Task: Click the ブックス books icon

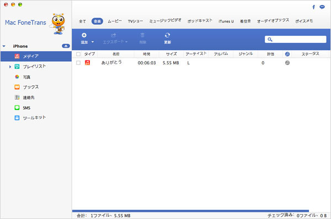Action: click(17, 87)
